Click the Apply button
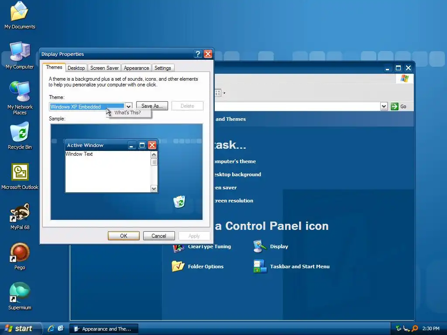The height and width of the screenshot is (335, 447). (x=194, y=236)
